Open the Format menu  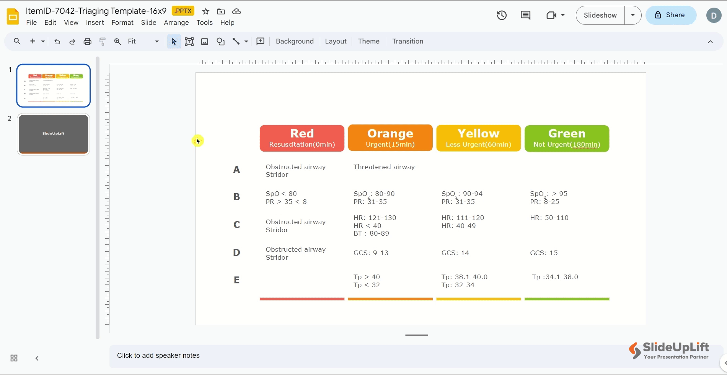pos(122,23)
